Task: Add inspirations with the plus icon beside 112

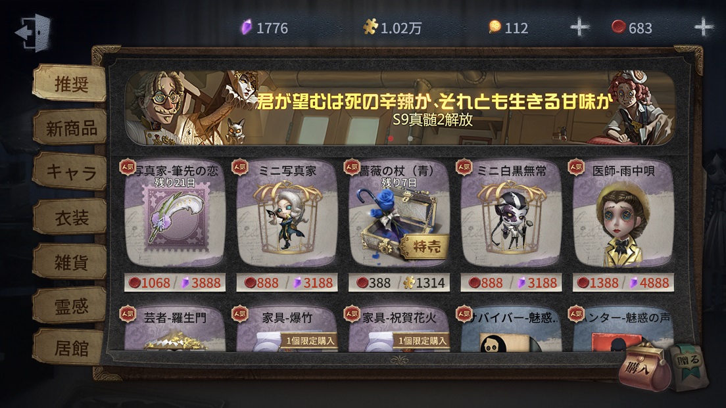Action: pyautogui.click(x=579, y=28)
